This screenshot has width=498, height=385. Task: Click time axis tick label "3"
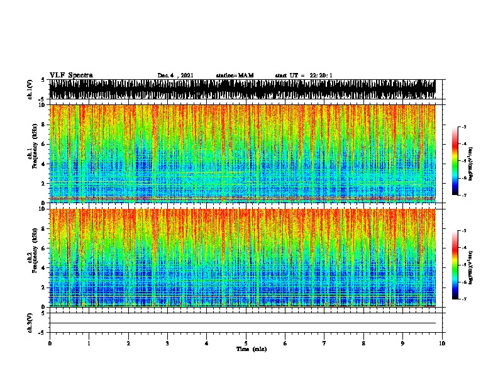coord(167,343)
